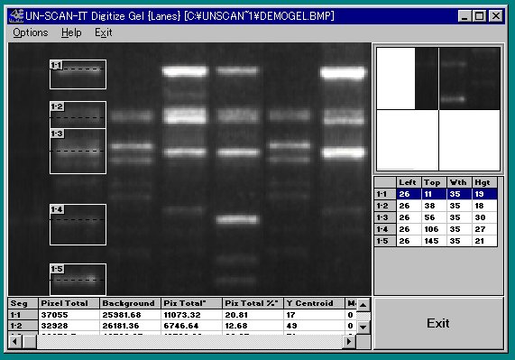Viewport: 515px width, 360px height.
Task: Click Hgt value 30 for segment 1-3
Action: 484,217
